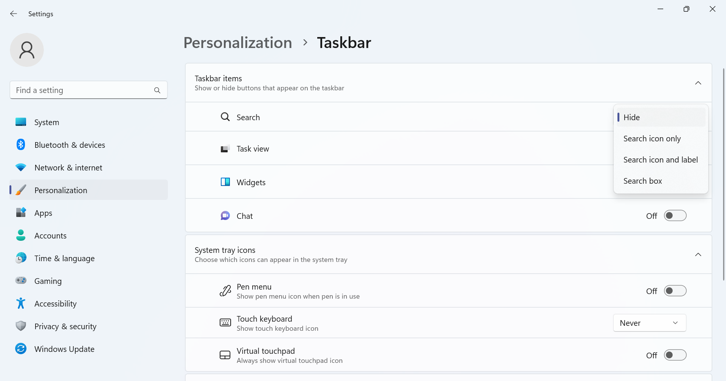Click the Windows Update icon
726x381 pixels.
click(x=21, y=349)
